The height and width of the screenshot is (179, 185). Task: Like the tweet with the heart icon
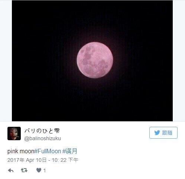39,170
